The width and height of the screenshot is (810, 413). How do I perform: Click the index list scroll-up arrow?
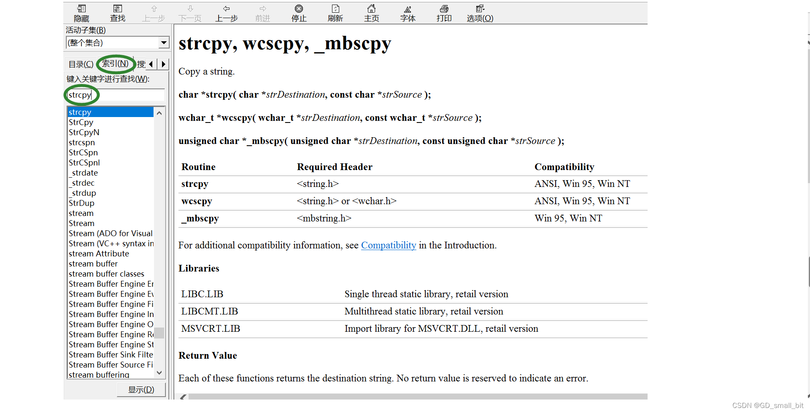coord(159,113)
